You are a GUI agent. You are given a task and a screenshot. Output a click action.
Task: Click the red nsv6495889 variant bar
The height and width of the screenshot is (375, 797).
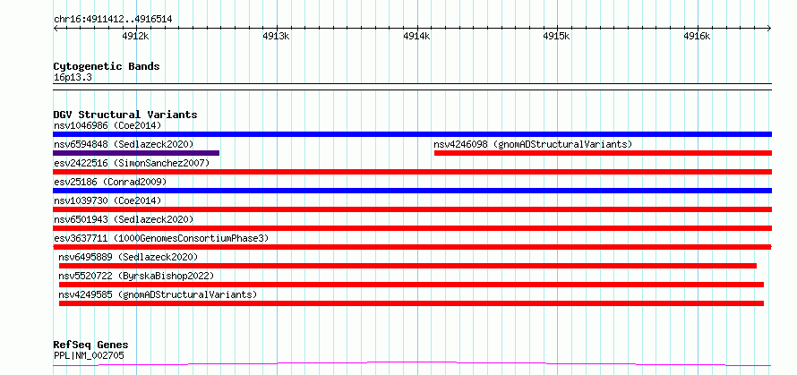pos(407,266)
